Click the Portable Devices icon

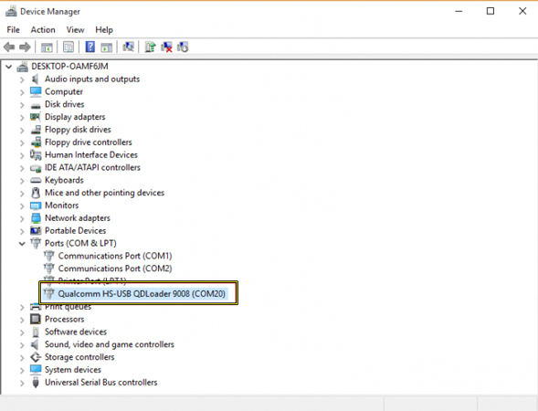(36, 230)
